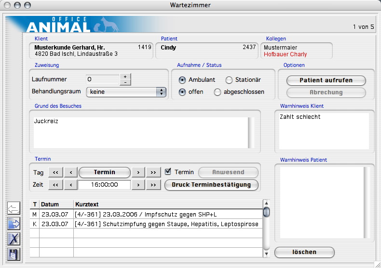Image resolution: width=381 pixels, height=268 pixels.
Task: Uncheck the Termin checkbox
Action: coord(168,172)
